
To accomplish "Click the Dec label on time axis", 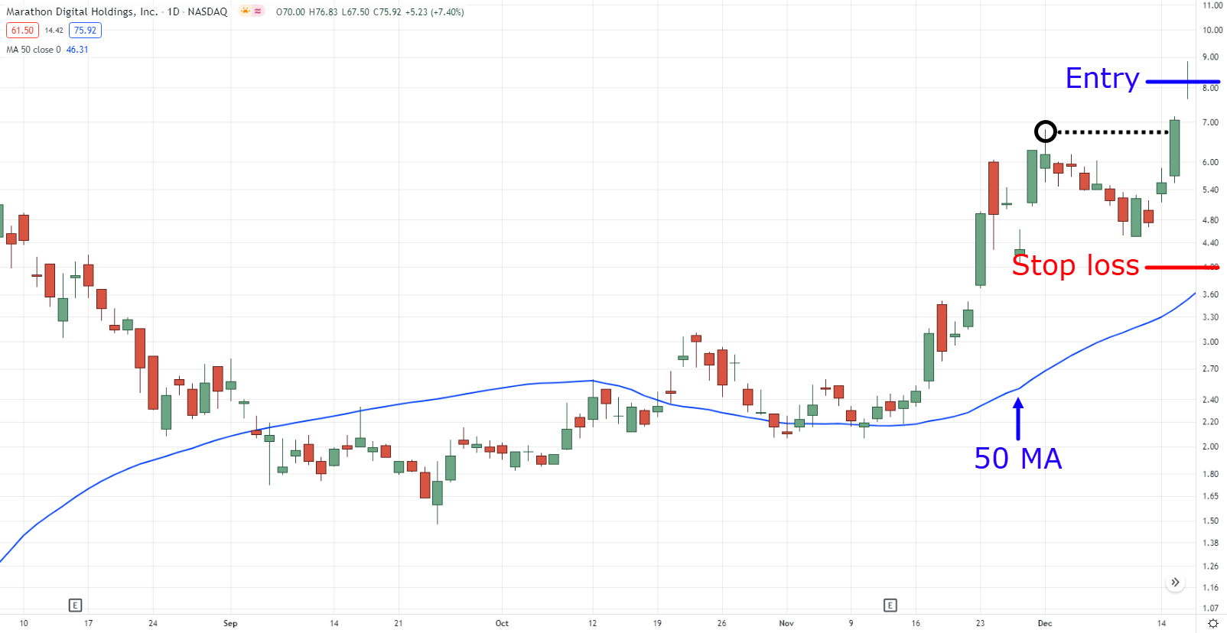I will click(1045, 623).
